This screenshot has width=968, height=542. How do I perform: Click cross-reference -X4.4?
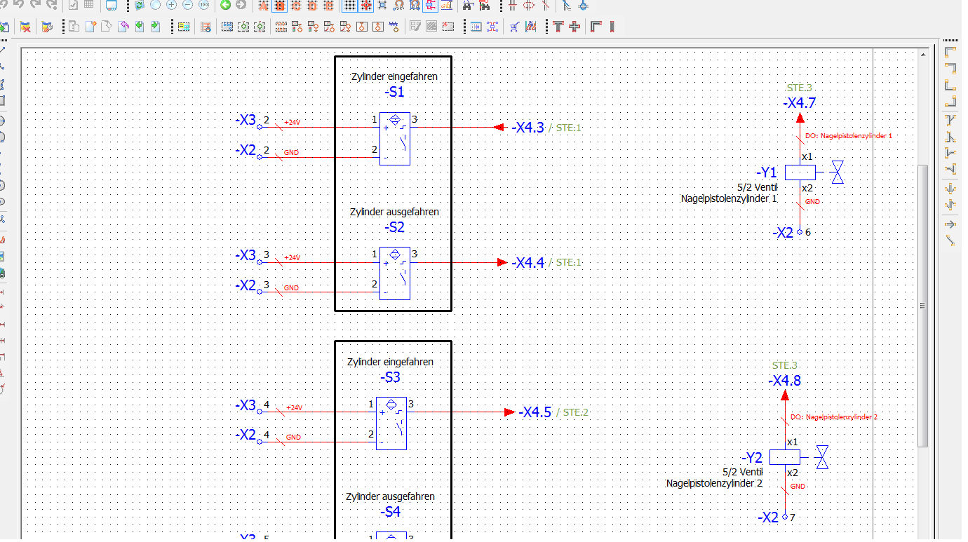click(527, 263)
